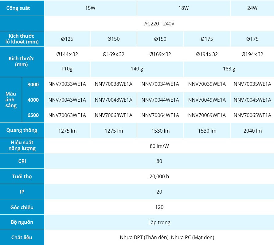Viewport: 274px width, 245px height.
Task: Click model code NNV70033WE1A
Action: point(67,84)
